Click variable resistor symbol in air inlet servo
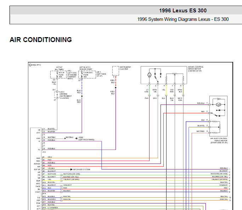 tap(220, 127)
